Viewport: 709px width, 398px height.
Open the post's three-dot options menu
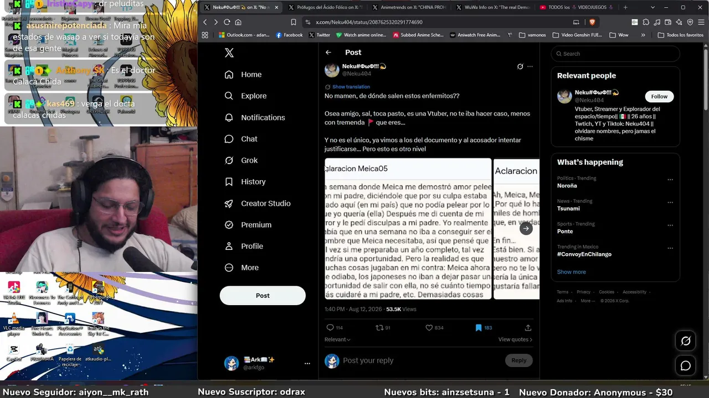coord(530,66)
